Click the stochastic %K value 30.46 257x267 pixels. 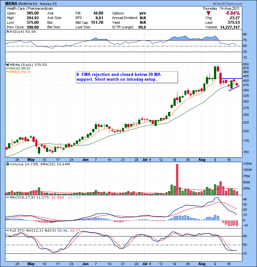point(62,230)
